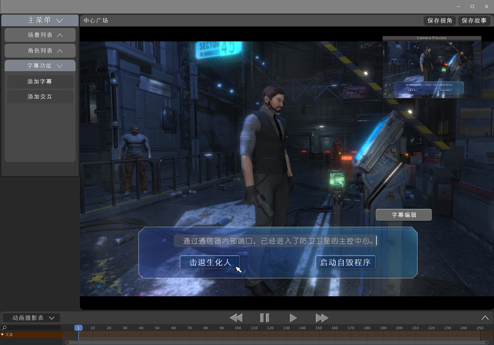Click the rewind playback icon
This screenshot has height=345, width=494.
click(236, 318)
